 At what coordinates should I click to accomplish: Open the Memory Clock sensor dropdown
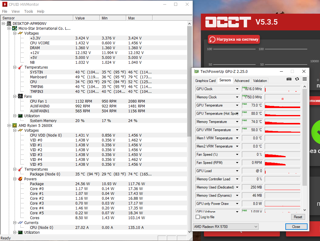coord(237,97)
